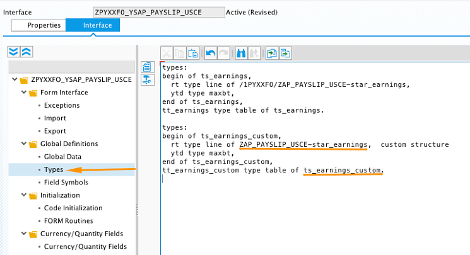Click the Export to file icon
This screenshot has height=255, width=470.
286,54
